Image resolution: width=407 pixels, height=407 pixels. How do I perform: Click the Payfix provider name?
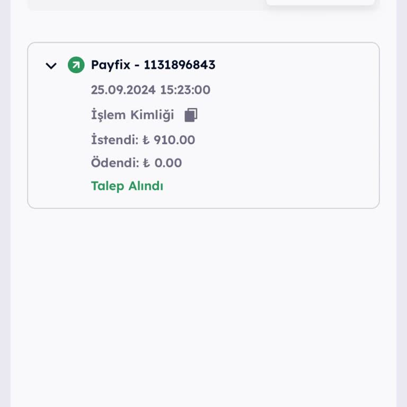click(110, 65)
